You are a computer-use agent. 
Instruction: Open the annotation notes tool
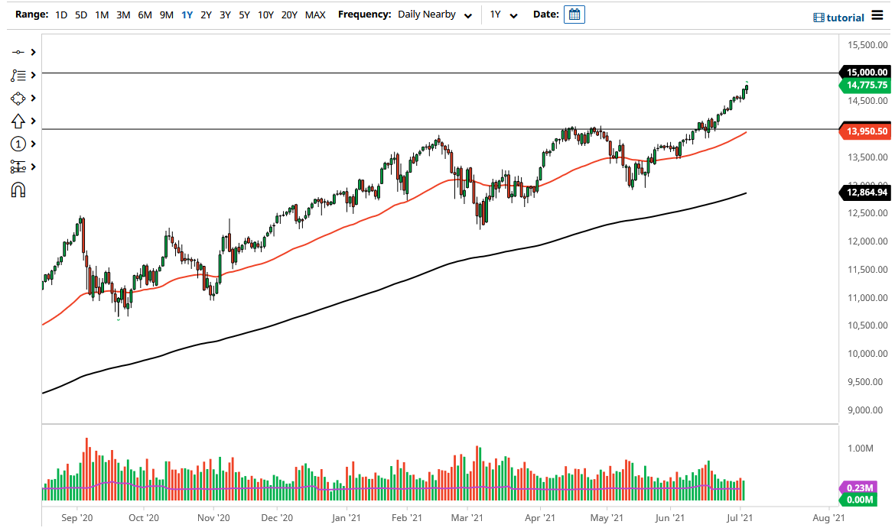[x=17, y=76]
